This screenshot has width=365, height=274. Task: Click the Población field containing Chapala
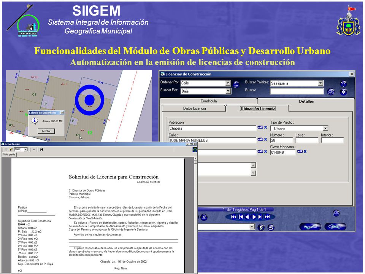pos(212,128)
